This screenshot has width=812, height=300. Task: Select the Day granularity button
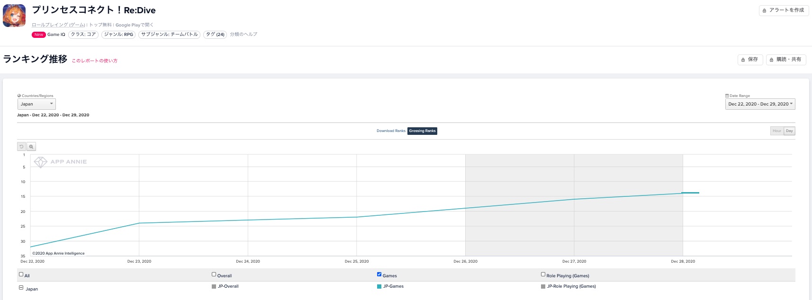tap(789, 131)
